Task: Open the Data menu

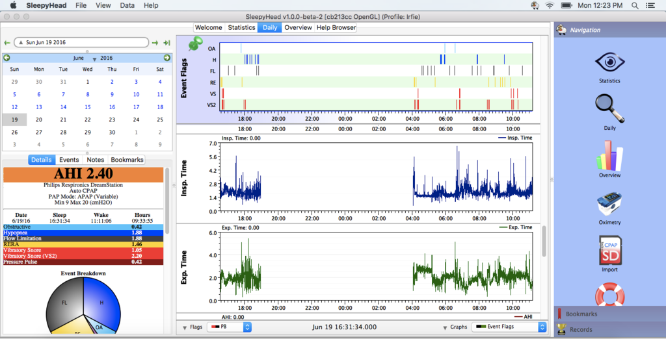Action: (x=127, y=5)
